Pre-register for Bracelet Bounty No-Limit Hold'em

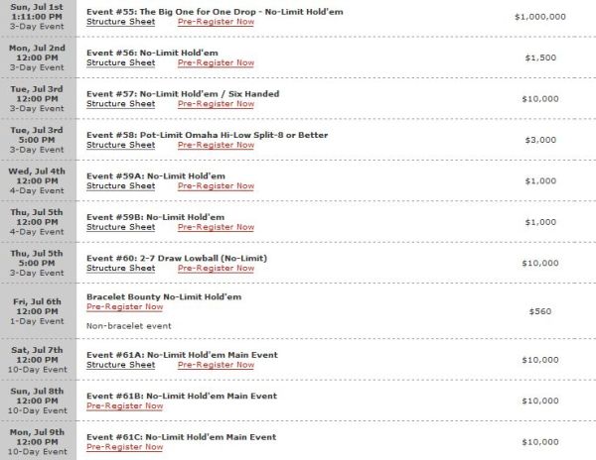pyautogui.click(x=125, y=306)
